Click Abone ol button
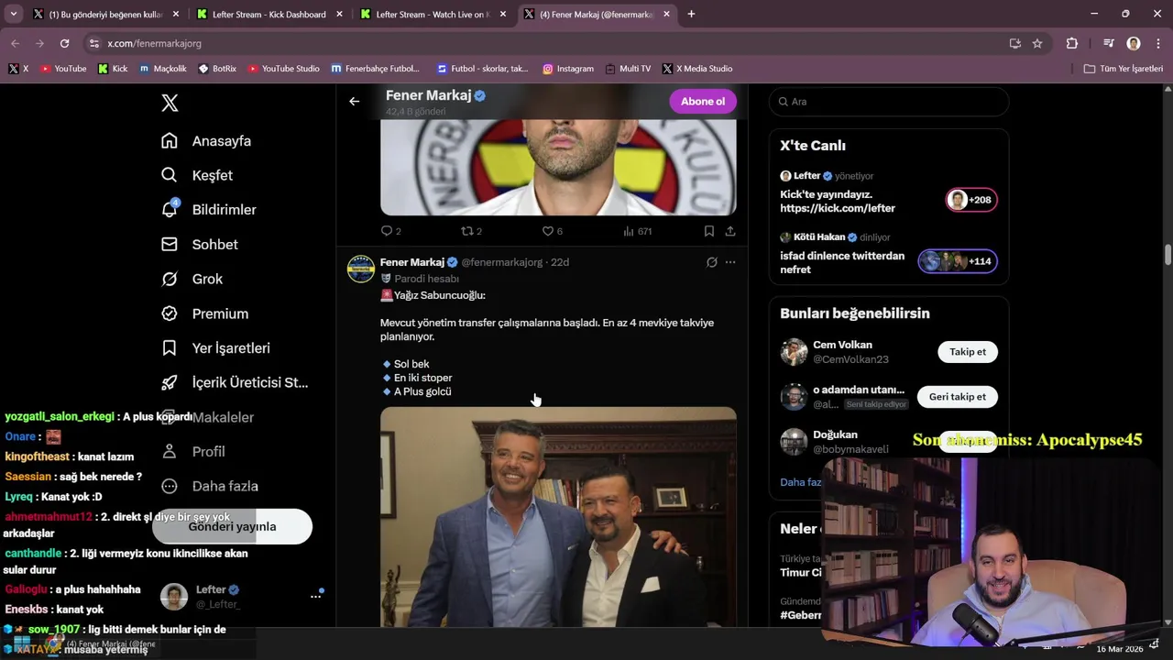Screen dimensions: 1173x660 click(x=703, y=102)
